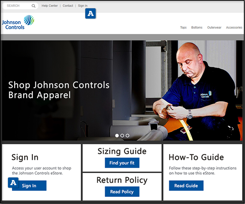Jump to the third carousel slide dot
The height and width of the screenshot is (204, 245).
click(x=127, y=135)
